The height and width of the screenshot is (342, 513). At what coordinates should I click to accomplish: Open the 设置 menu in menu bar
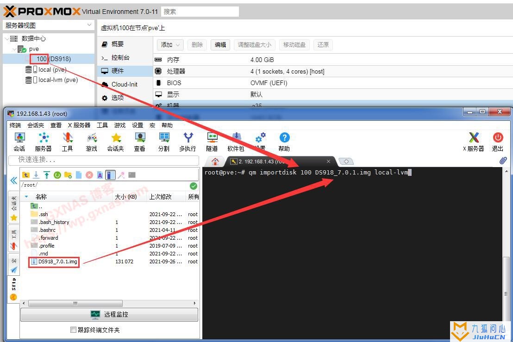(138, 125)
